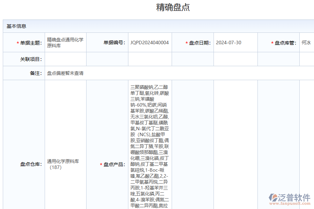Click the 单据主题 label
Image resolution: width=314 pixels, height=209 pixels.
pos(31,43)
